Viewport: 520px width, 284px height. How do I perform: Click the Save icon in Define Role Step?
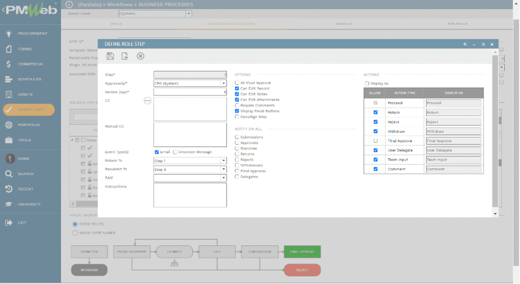click(110, 56)
